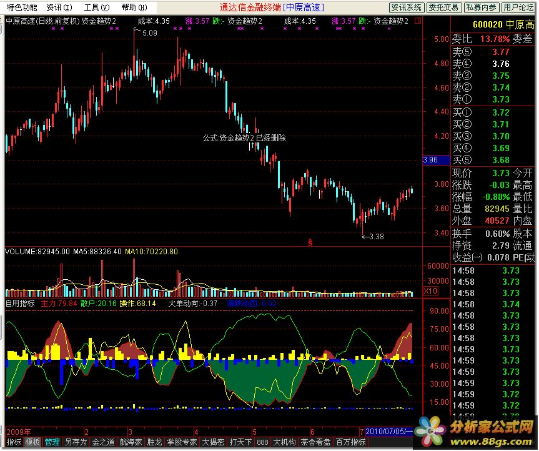Click the 中原高速(日线.前复权) chart title

(x=43, y=21)
